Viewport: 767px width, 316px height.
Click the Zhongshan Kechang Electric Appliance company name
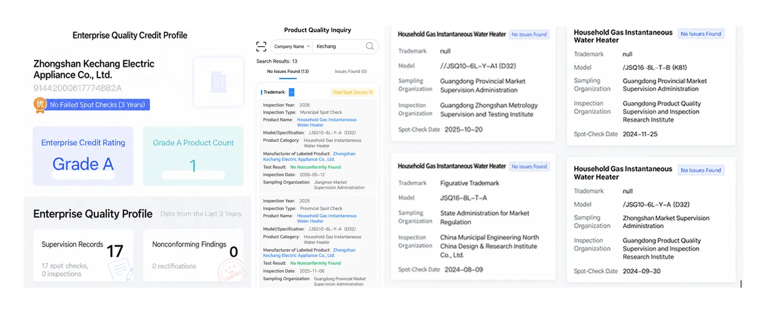pyautogui.click(x=94, y=69)
